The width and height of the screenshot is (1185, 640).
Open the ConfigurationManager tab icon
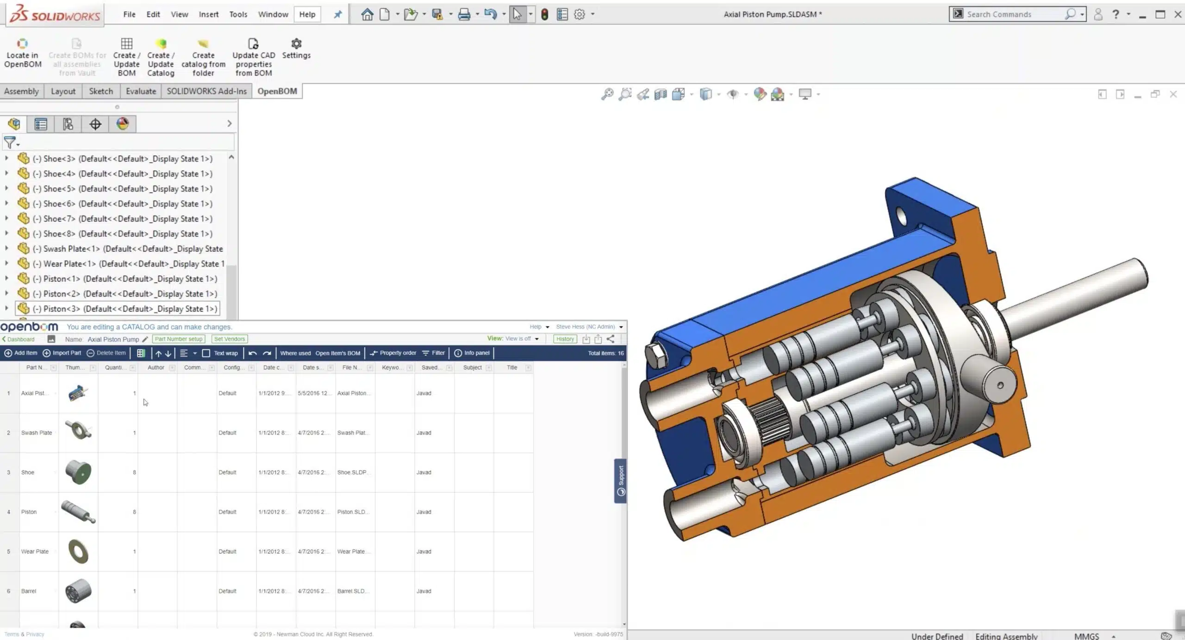(x=68, y=124)
